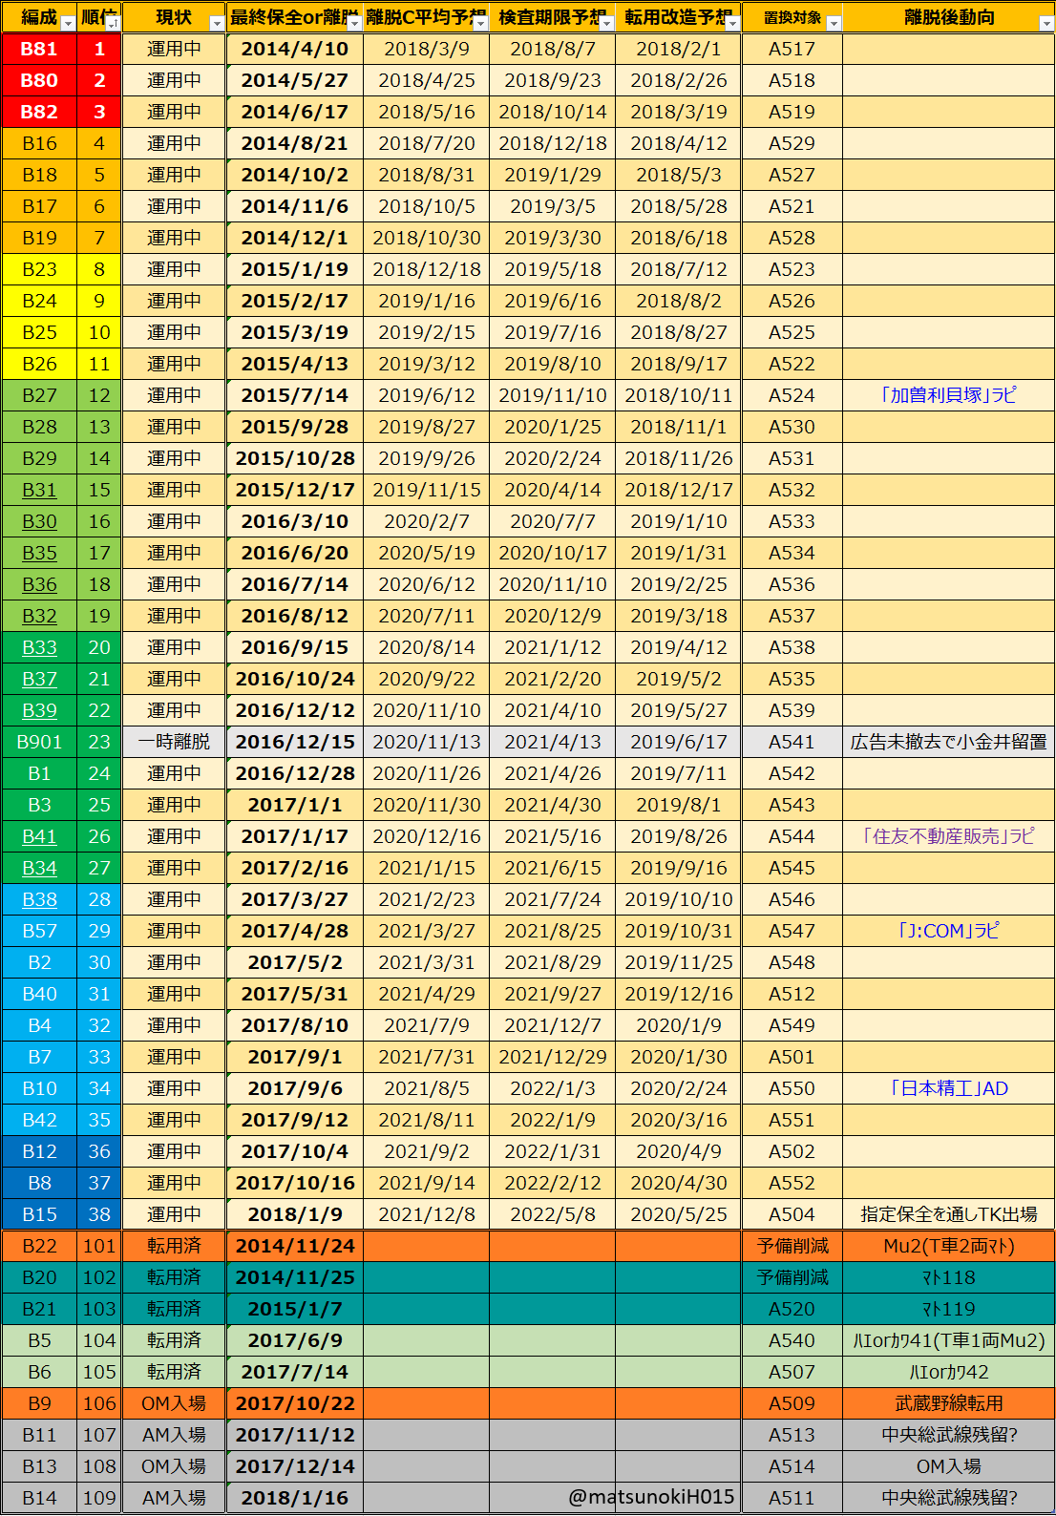
Task: Select the B901 formation cell
Action: click(x=39, y=742)
